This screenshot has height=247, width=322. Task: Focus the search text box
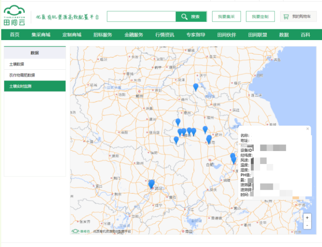pyautogui.click(x=141, y=17)
